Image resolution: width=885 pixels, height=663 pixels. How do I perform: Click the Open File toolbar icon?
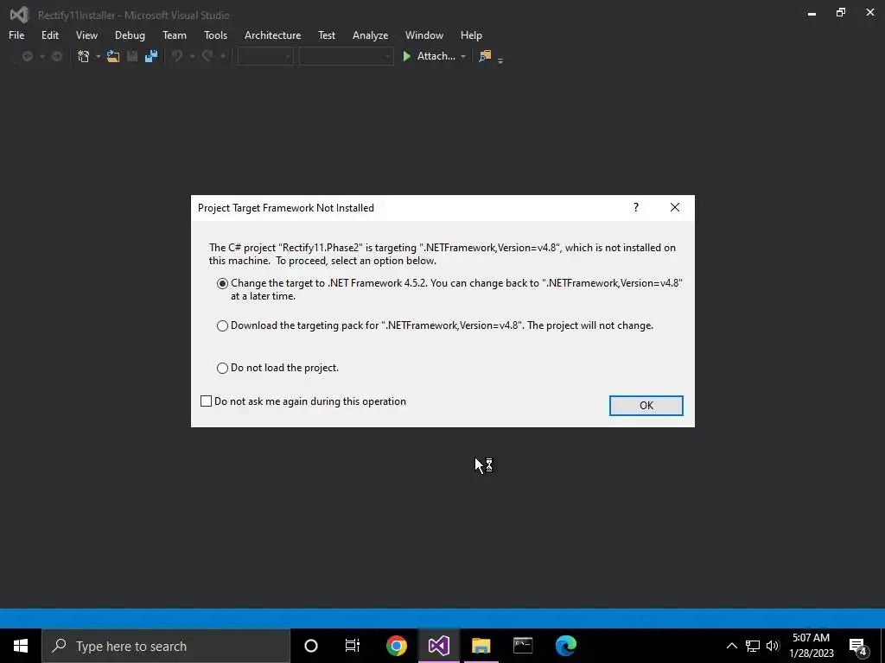click(113, 56)
